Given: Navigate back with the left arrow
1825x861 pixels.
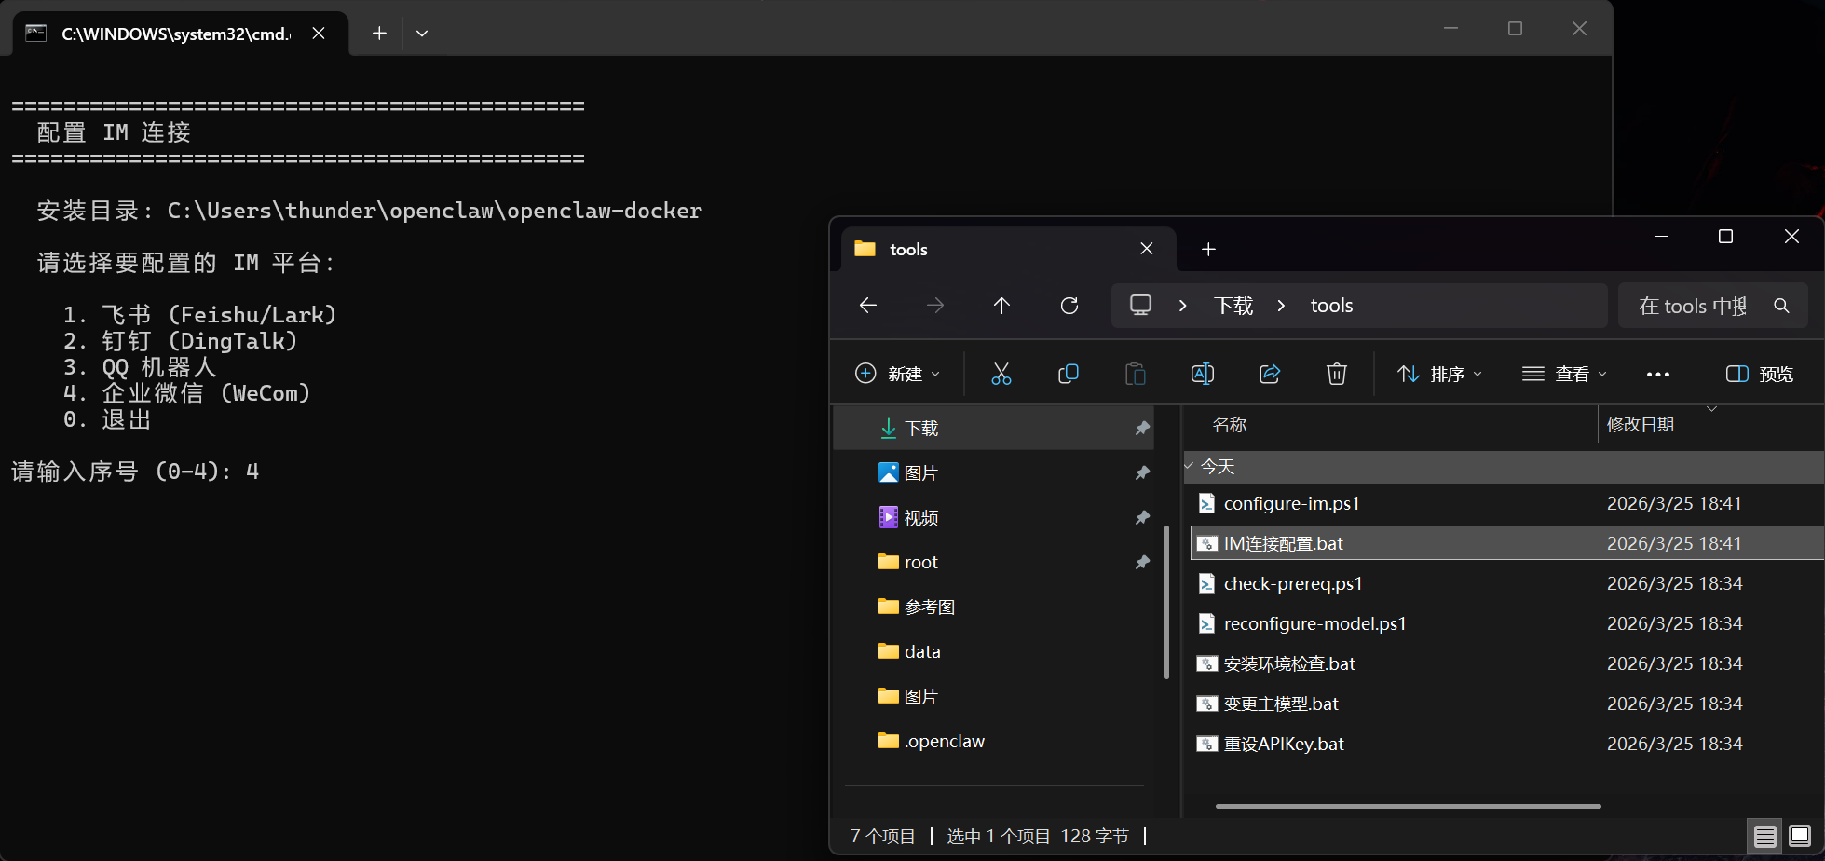Looking at the screenshot, I should (868, 306).
